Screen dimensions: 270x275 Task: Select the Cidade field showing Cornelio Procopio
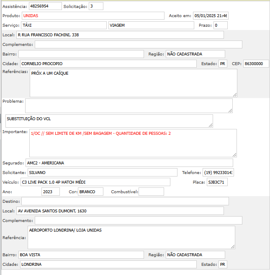coord(108,64)
